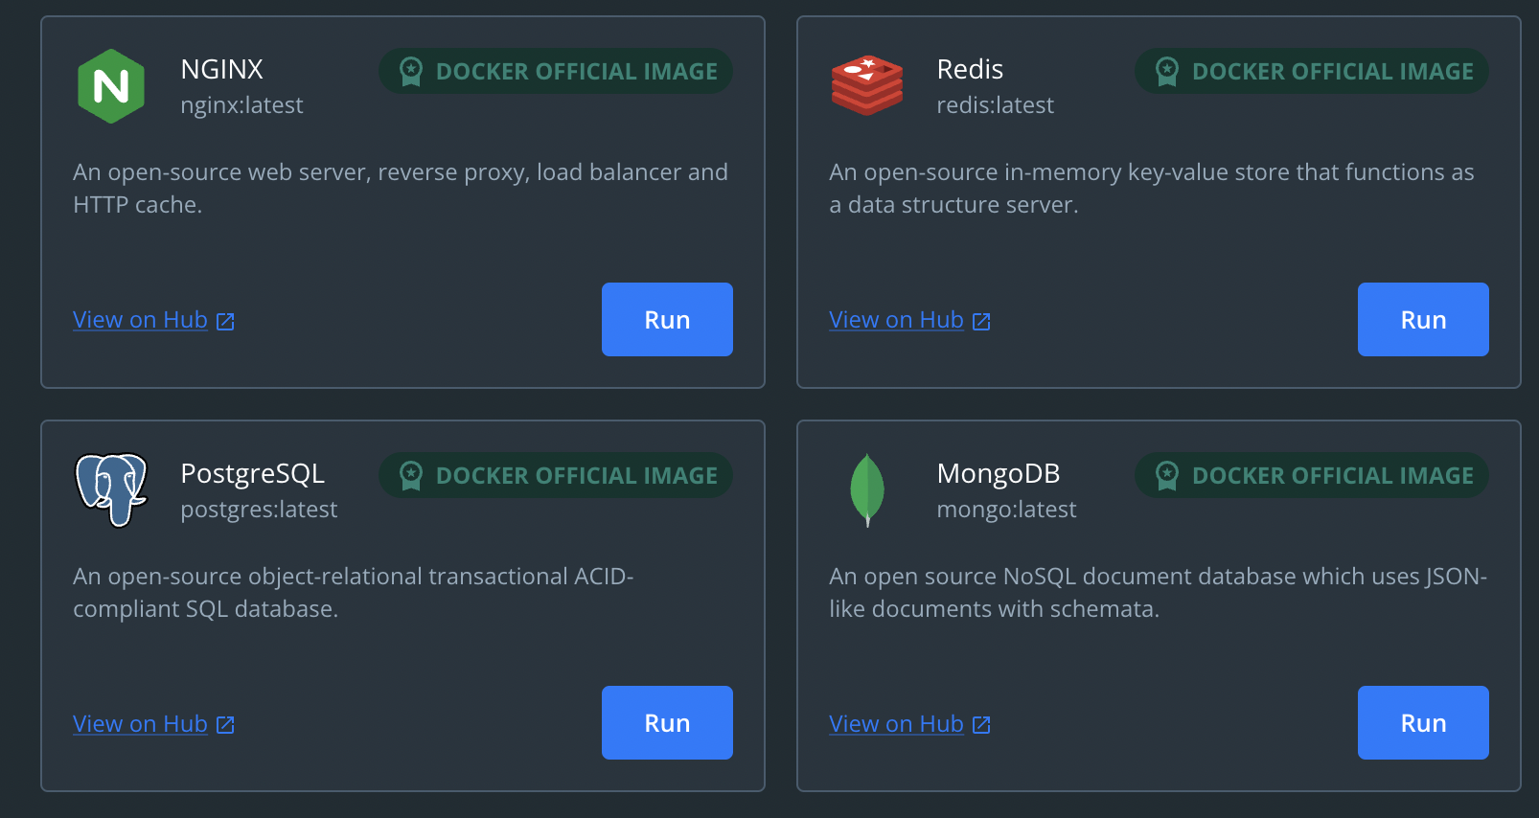Click external link icon beside MongoDB View on Hub
The image size is (1539, 818).
981,725
